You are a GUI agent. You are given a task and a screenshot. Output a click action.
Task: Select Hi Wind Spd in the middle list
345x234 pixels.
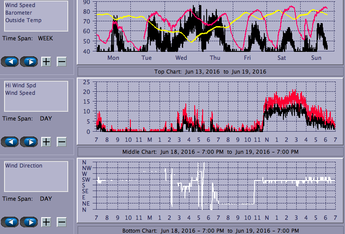(20, 86)
